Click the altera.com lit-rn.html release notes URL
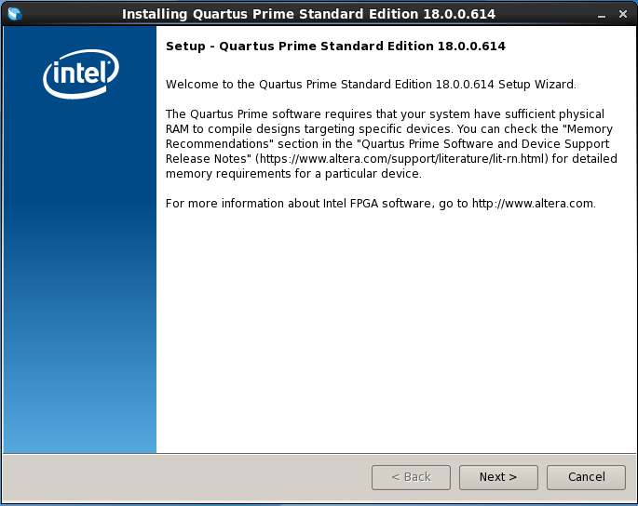638x506 pixels. [x=402, y=158]
